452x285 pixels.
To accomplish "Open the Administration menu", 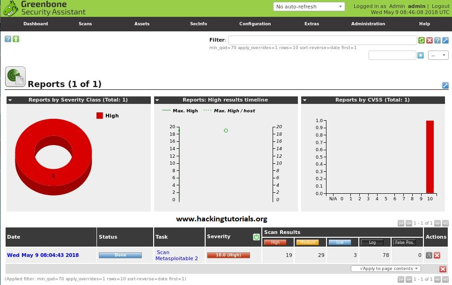I will [x=368, y=24].
